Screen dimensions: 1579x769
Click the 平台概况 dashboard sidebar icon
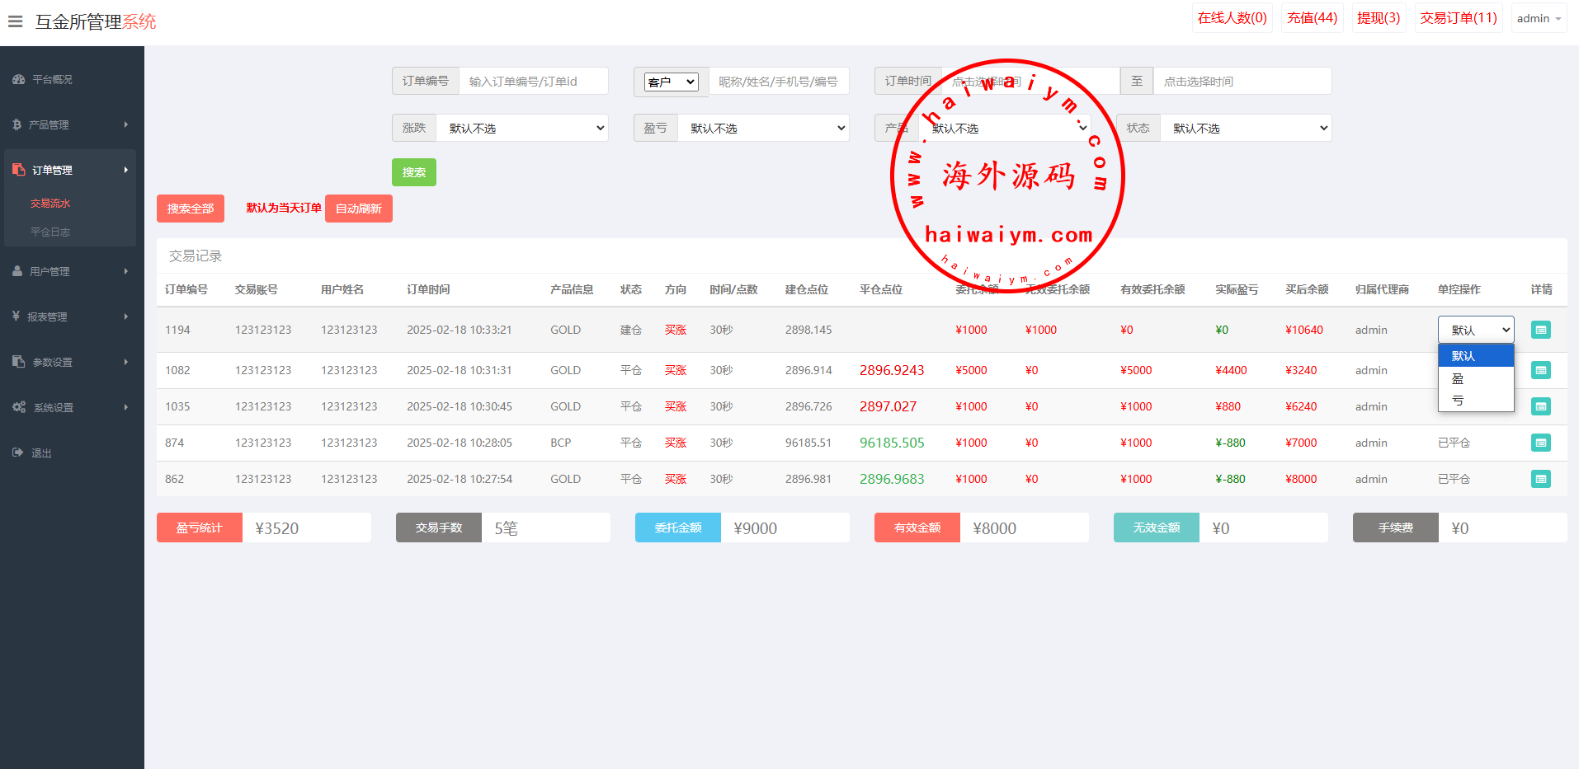(x=18, y=80)
